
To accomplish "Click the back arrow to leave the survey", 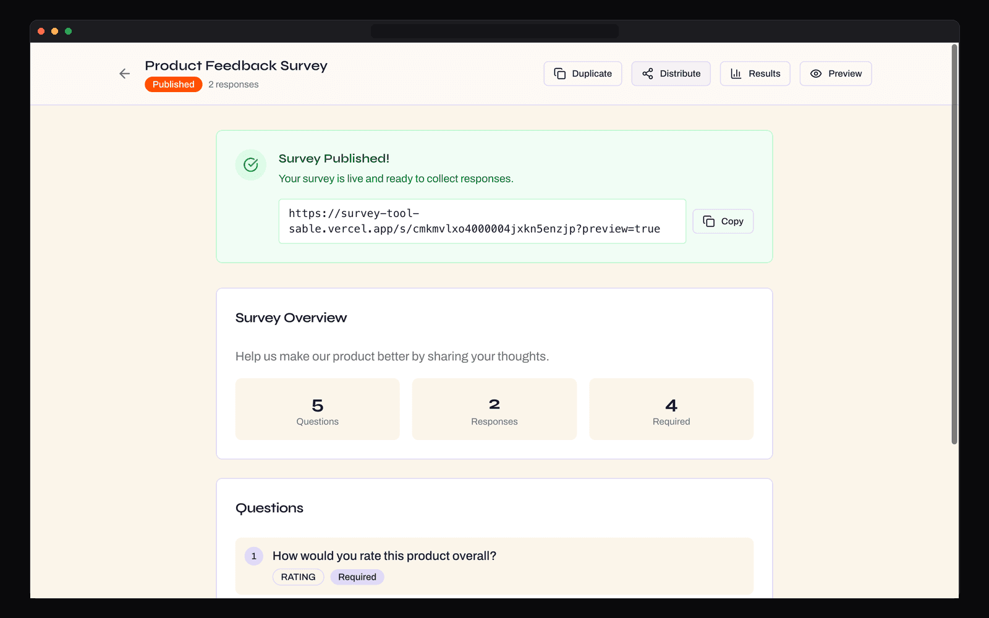I will tap(124, 74).
